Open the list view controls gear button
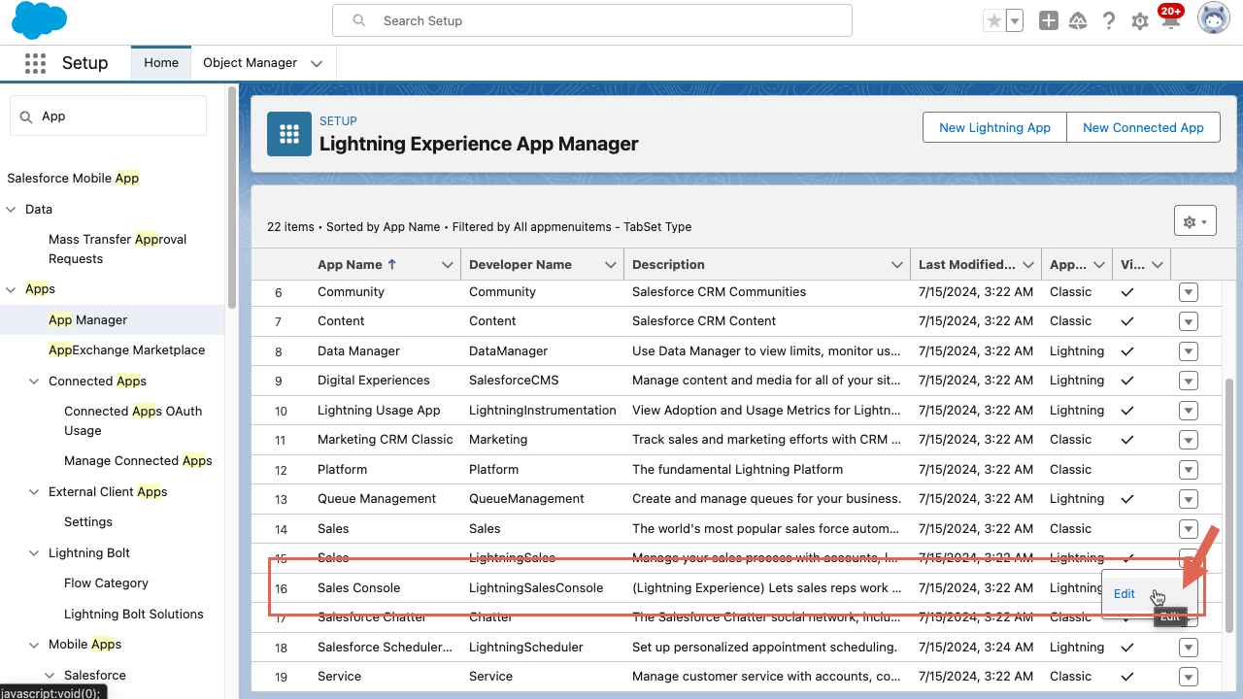This screenshot has width=1243, height=699. [1195, 222]
